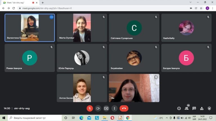Viewport: 216px width, 121px height.
Task: Open the activities shapes icon
Action: click(202, 108)
